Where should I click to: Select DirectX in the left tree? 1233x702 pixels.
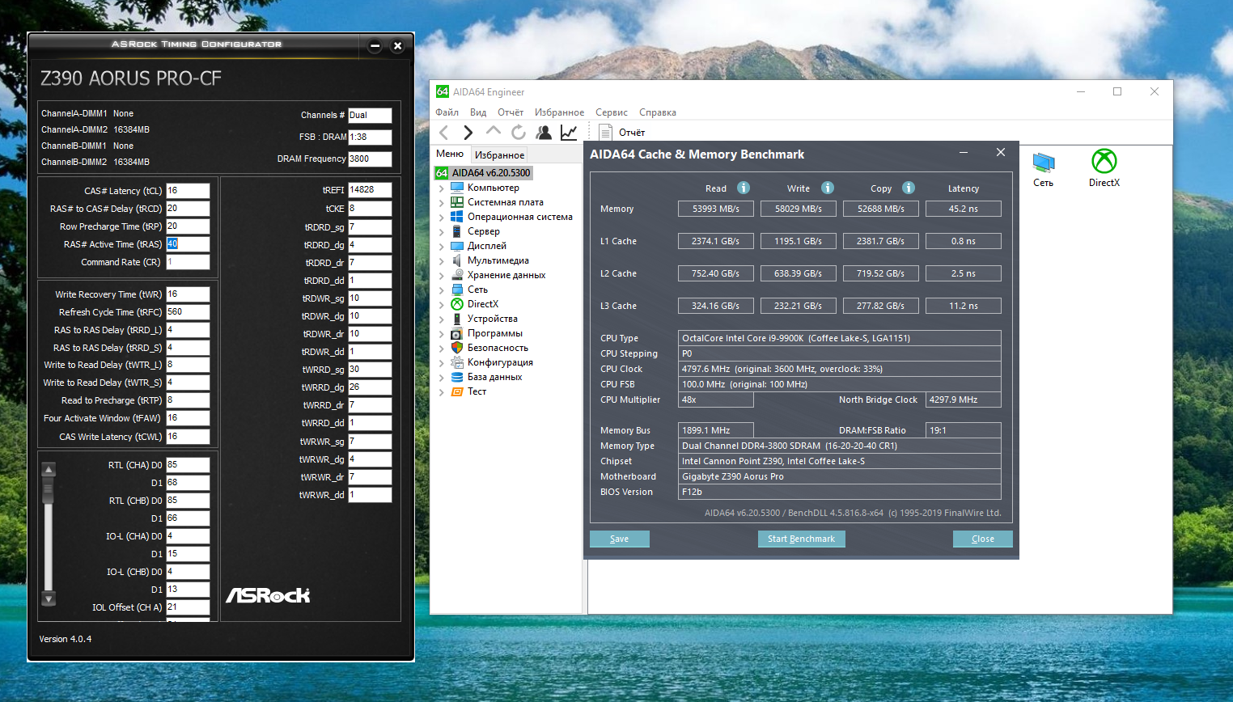click(482, 304)
